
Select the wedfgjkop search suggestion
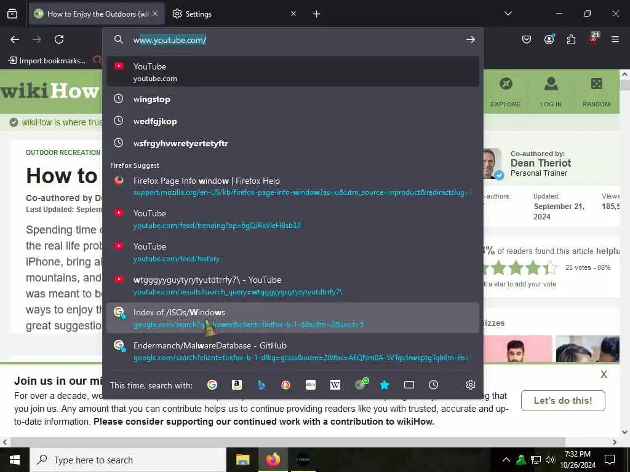pyautogui.click(x=292, y=121)
